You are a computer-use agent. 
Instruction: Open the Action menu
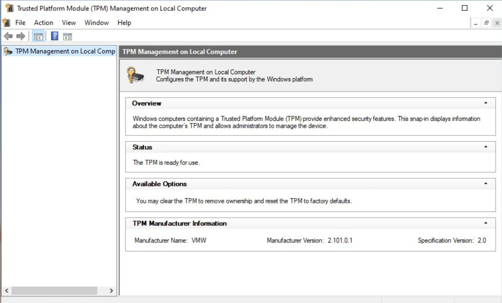43,23
